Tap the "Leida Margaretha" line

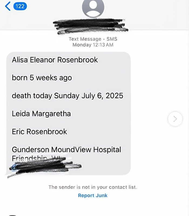tap(41, 114)
